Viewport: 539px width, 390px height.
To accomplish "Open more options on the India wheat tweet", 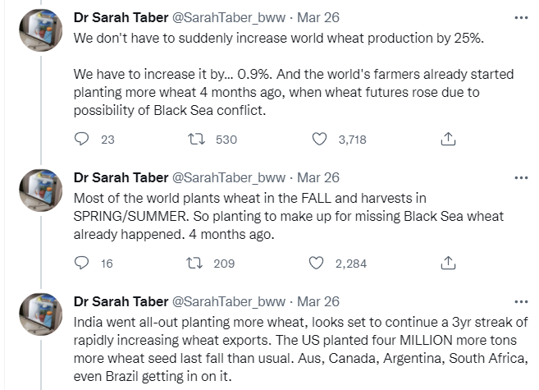I will point(521,301).
